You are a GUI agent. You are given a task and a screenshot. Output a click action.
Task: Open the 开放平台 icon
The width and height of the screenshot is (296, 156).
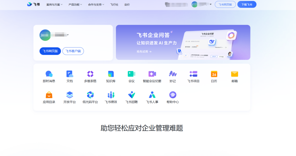(69, 95)
